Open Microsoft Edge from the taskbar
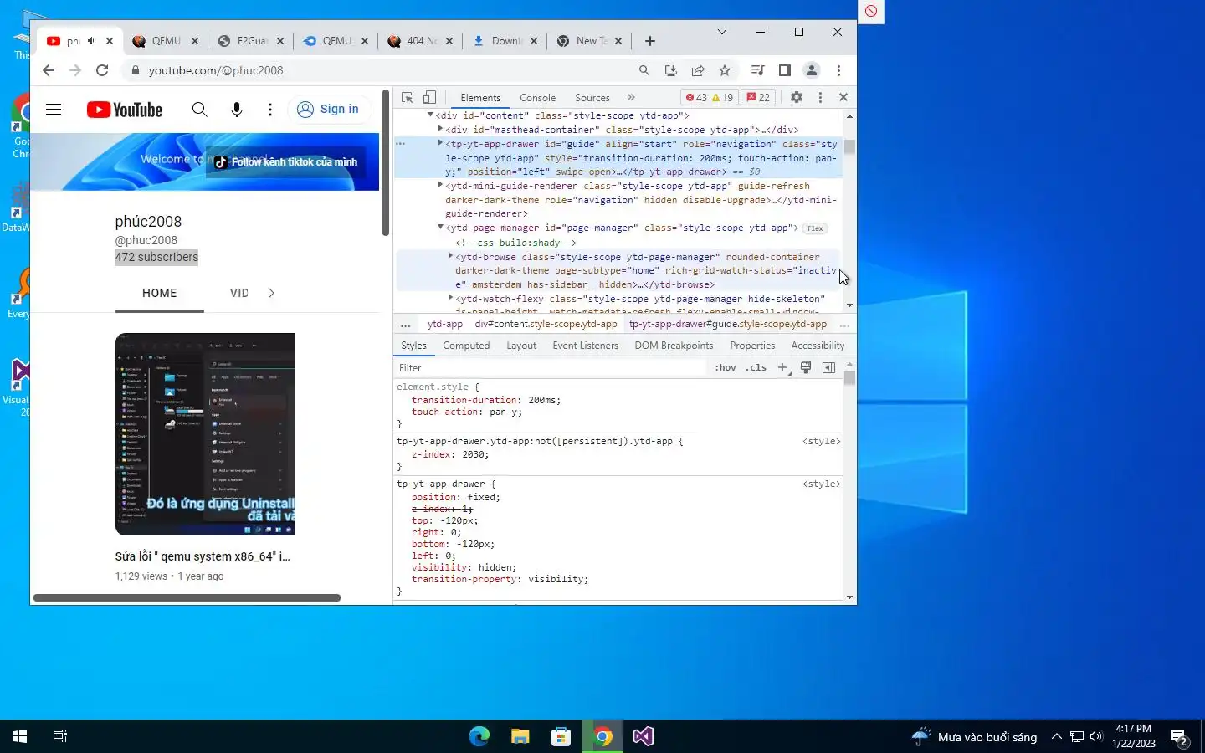Screen dimensions: 1205x753 (479, 736)
